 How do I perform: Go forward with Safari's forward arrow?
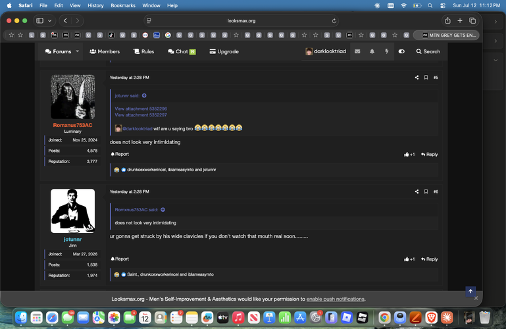(x=78, y=20)
